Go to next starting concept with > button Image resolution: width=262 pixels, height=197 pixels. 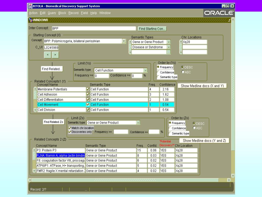[55, 55]
